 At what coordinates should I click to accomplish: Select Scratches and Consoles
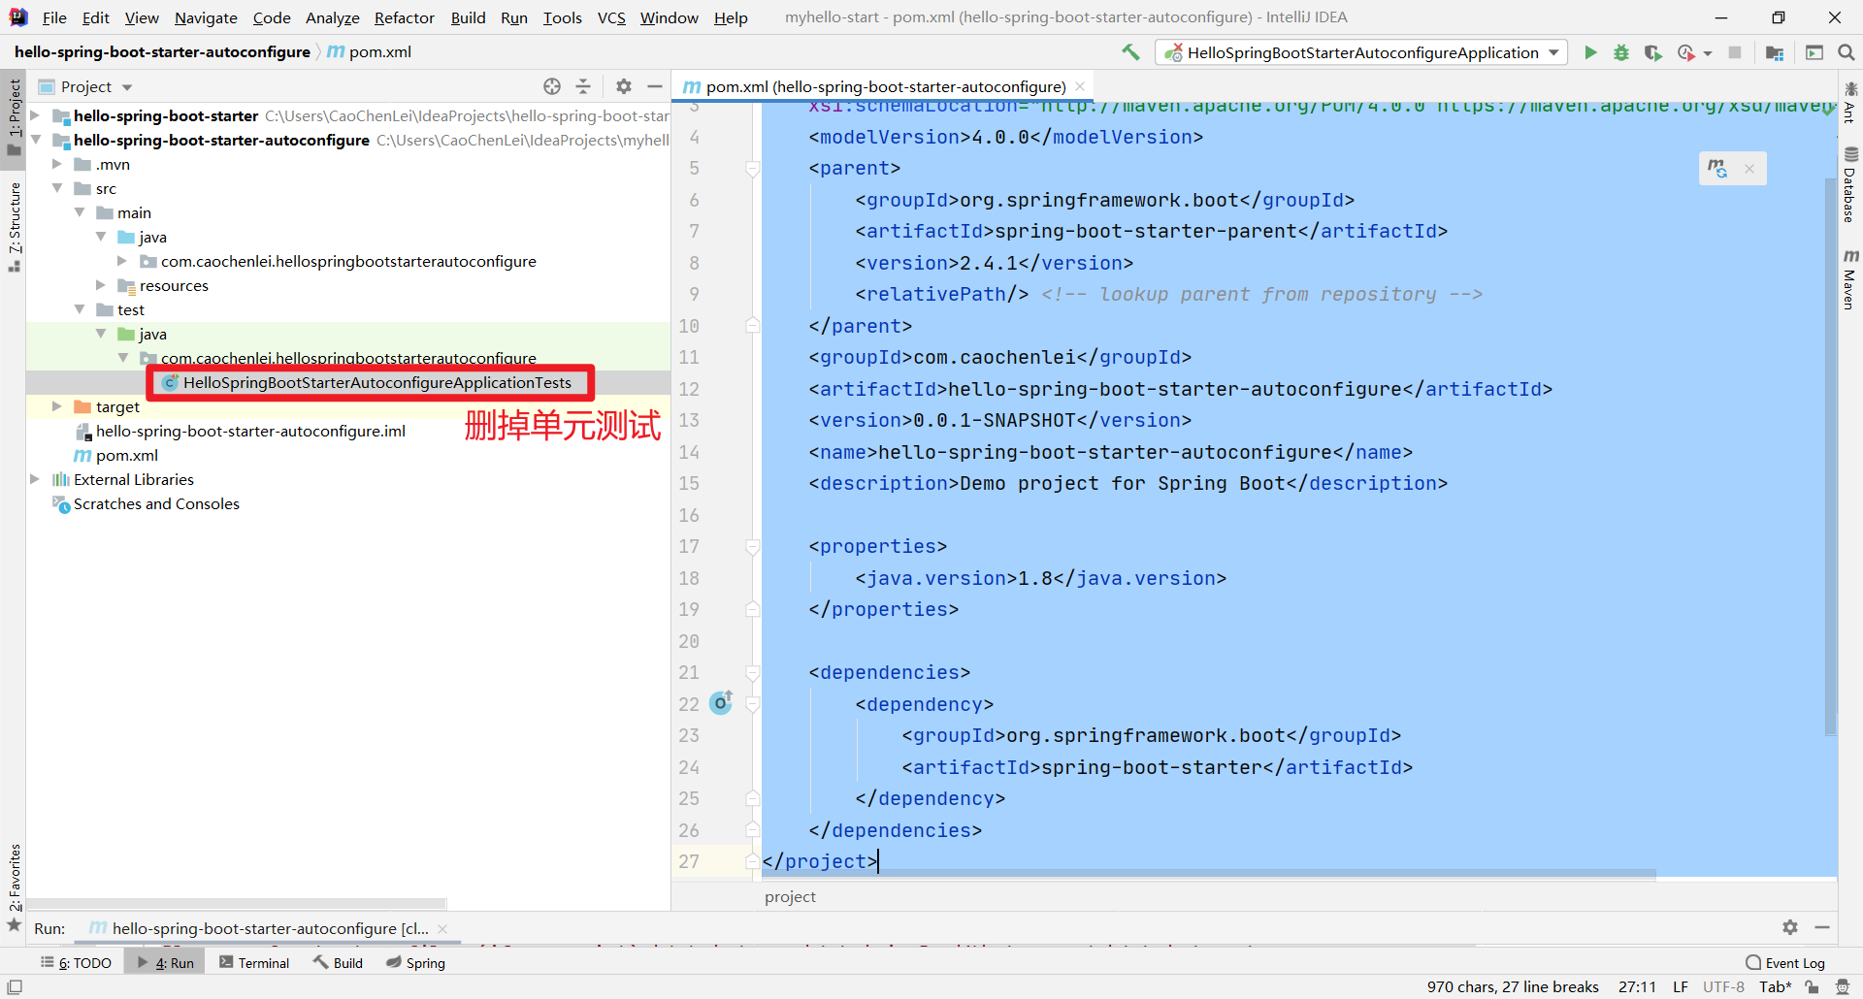pyautogui.click(x=146, y=503)
